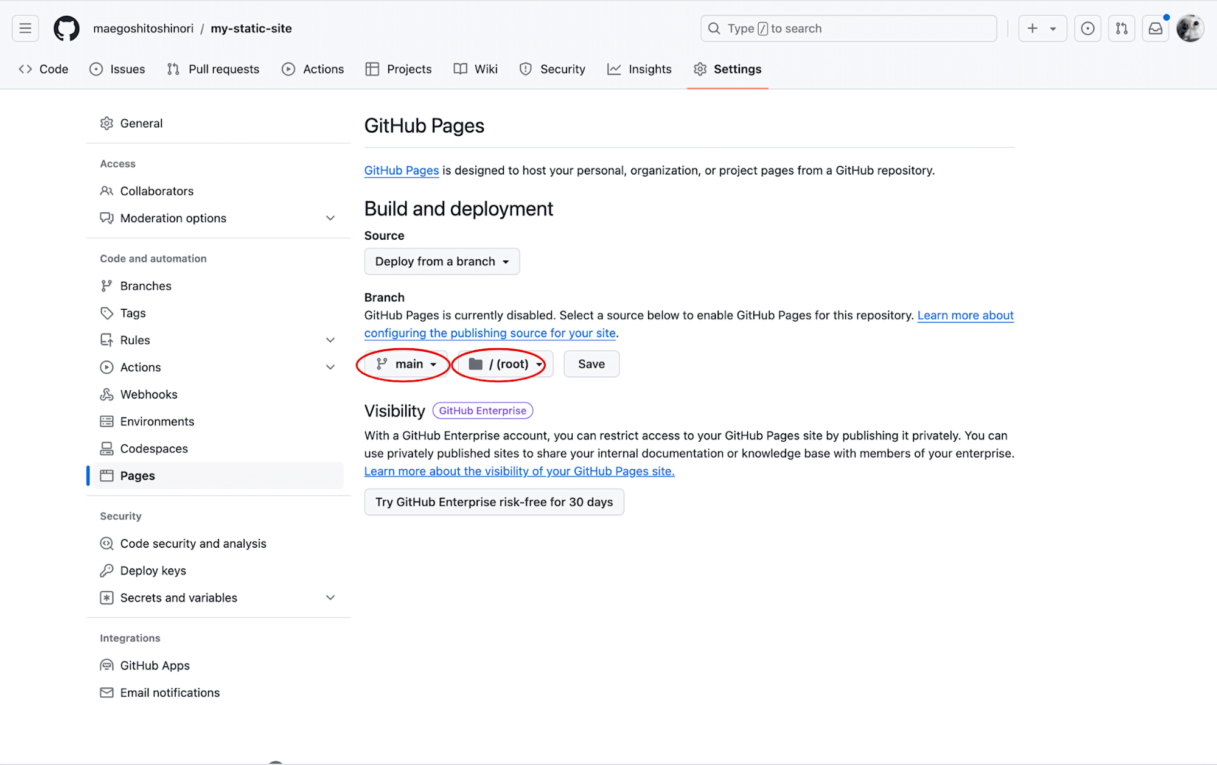The width and height of the screenshot is (1217, 765).
Task: Open maegoshitoshinori owner profile link
Action: click(144, 29)
